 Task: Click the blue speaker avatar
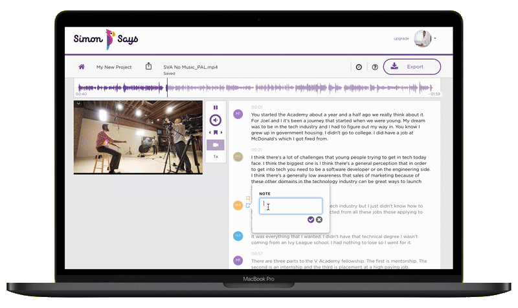coord(238,236)
